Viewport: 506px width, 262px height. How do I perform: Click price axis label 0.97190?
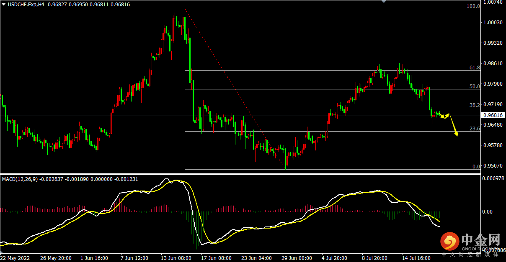point(493,104)
